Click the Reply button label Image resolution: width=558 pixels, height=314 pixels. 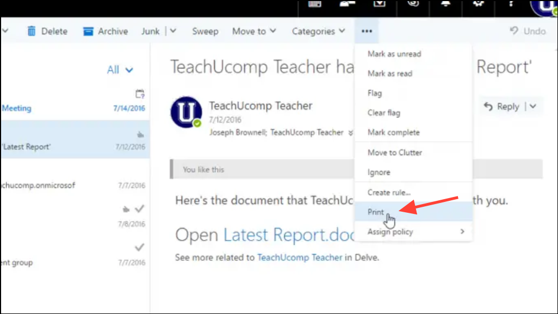[508, 106]
